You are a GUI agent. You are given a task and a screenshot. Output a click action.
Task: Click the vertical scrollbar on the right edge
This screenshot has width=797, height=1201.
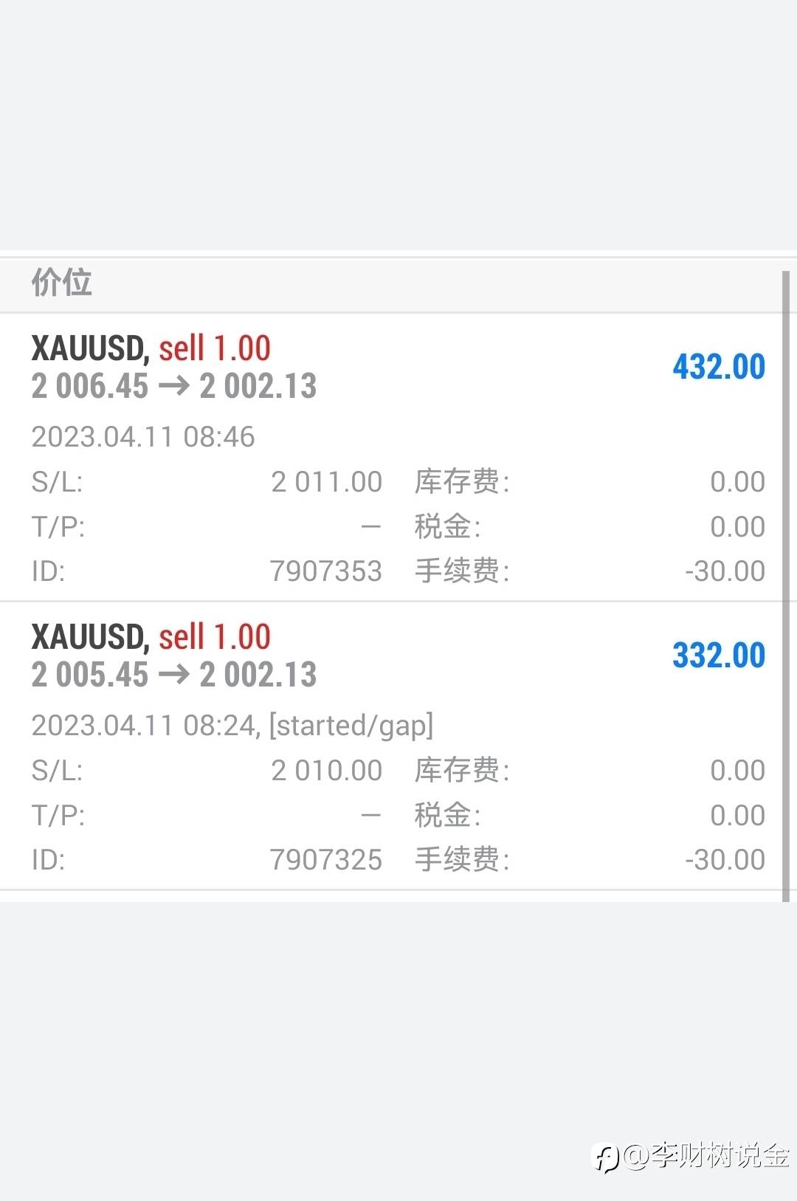pos(786,586)
